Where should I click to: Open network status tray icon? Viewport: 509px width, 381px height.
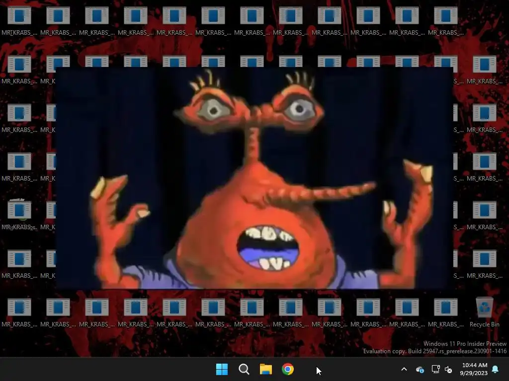click(435, 369)
